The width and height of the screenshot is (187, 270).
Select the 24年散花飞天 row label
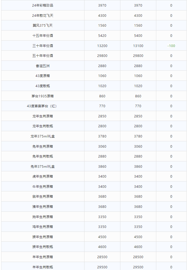pos(42,15)
